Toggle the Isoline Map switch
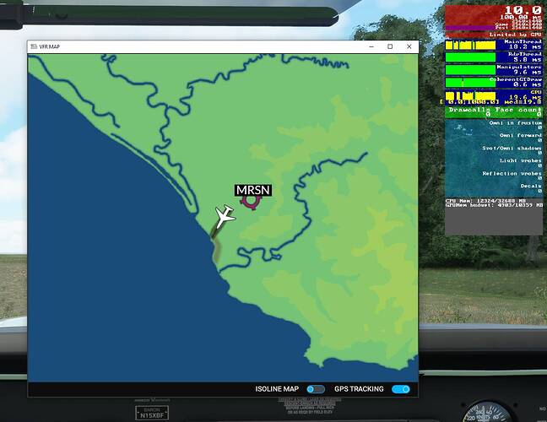This screenshot has height=422, width=547. pyautogui.click(x=316, y=389)
